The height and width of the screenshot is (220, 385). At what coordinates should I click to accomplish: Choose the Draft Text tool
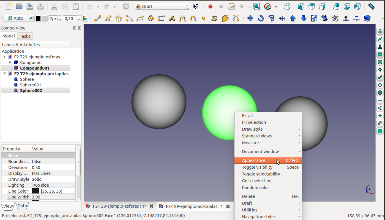tap(172, 19)
